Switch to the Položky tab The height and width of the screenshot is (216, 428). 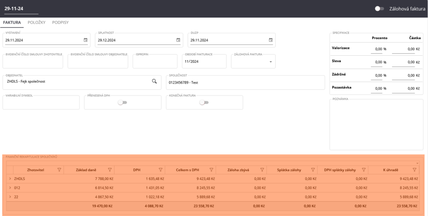[36, 22]
